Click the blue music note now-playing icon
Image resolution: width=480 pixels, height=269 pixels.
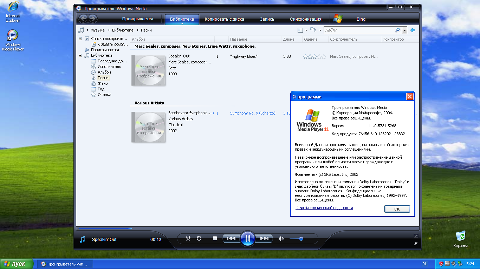(83, 239)
